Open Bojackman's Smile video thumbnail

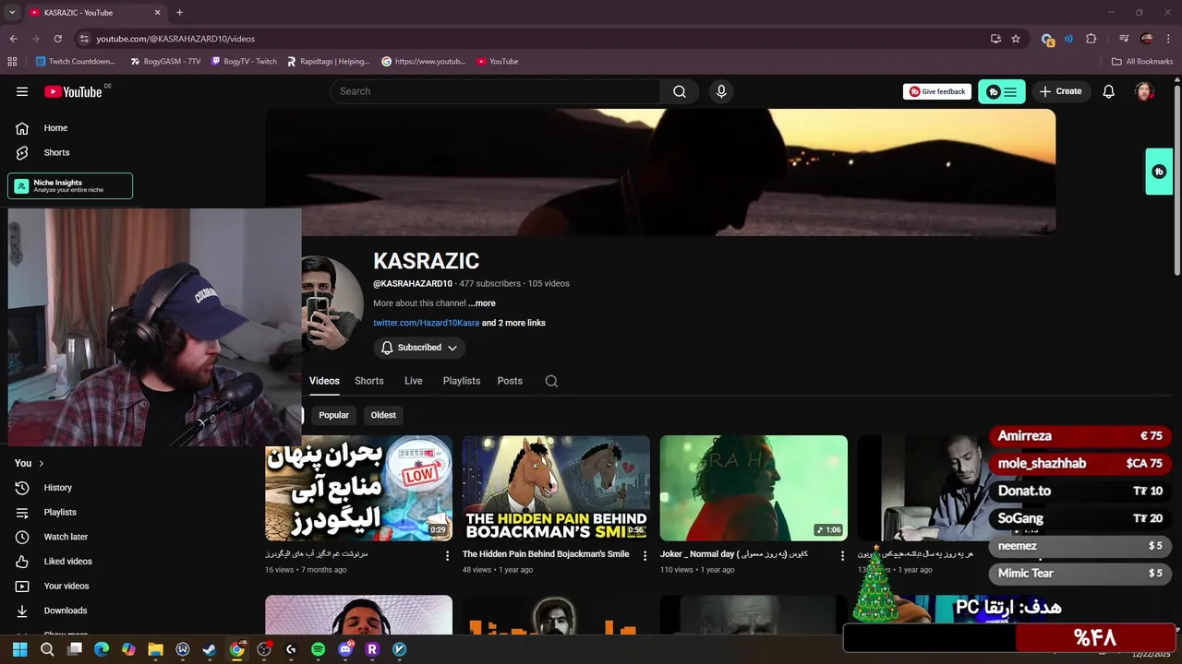[556, 488]
